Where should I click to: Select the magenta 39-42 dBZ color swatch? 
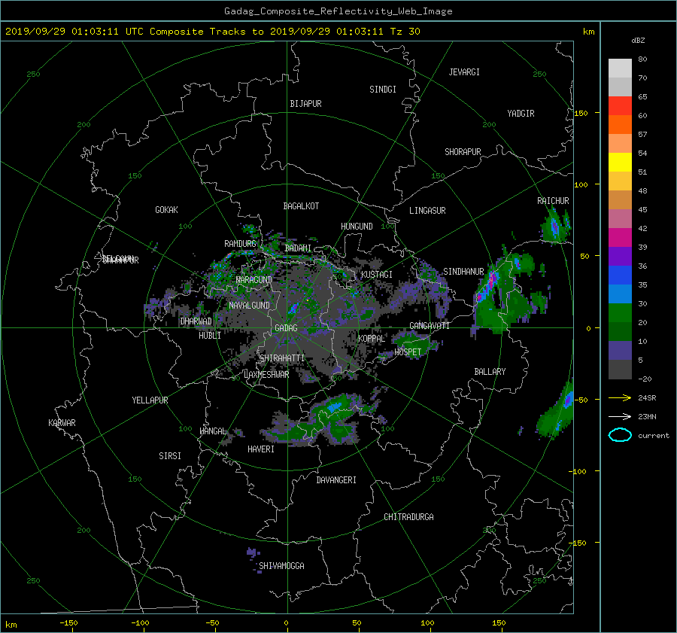[620, 238]
